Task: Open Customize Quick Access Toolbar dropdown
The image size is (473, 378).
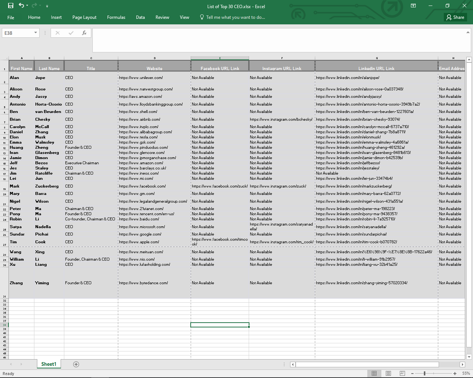Action: 47,6
